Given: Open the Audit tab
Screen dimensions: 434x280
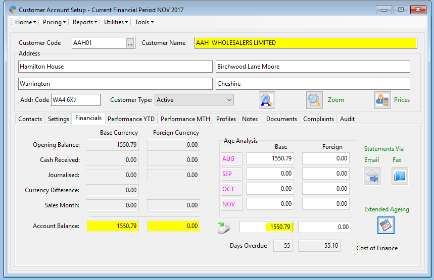Looking at the screenshot, I should click(347, 119).
